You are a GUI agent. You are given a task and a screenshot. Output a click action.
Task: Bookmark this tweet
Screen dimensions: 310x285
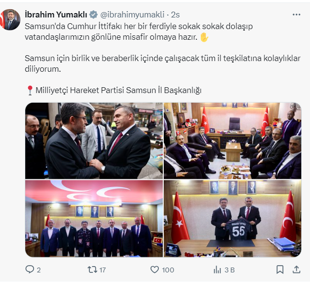tap(280, 269)
